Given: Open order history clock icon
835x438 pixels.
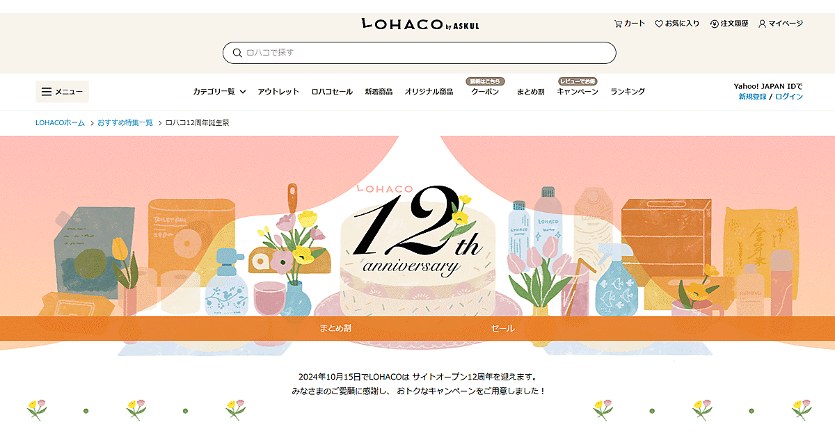Looking at the screenshot, I should point(714,24).
